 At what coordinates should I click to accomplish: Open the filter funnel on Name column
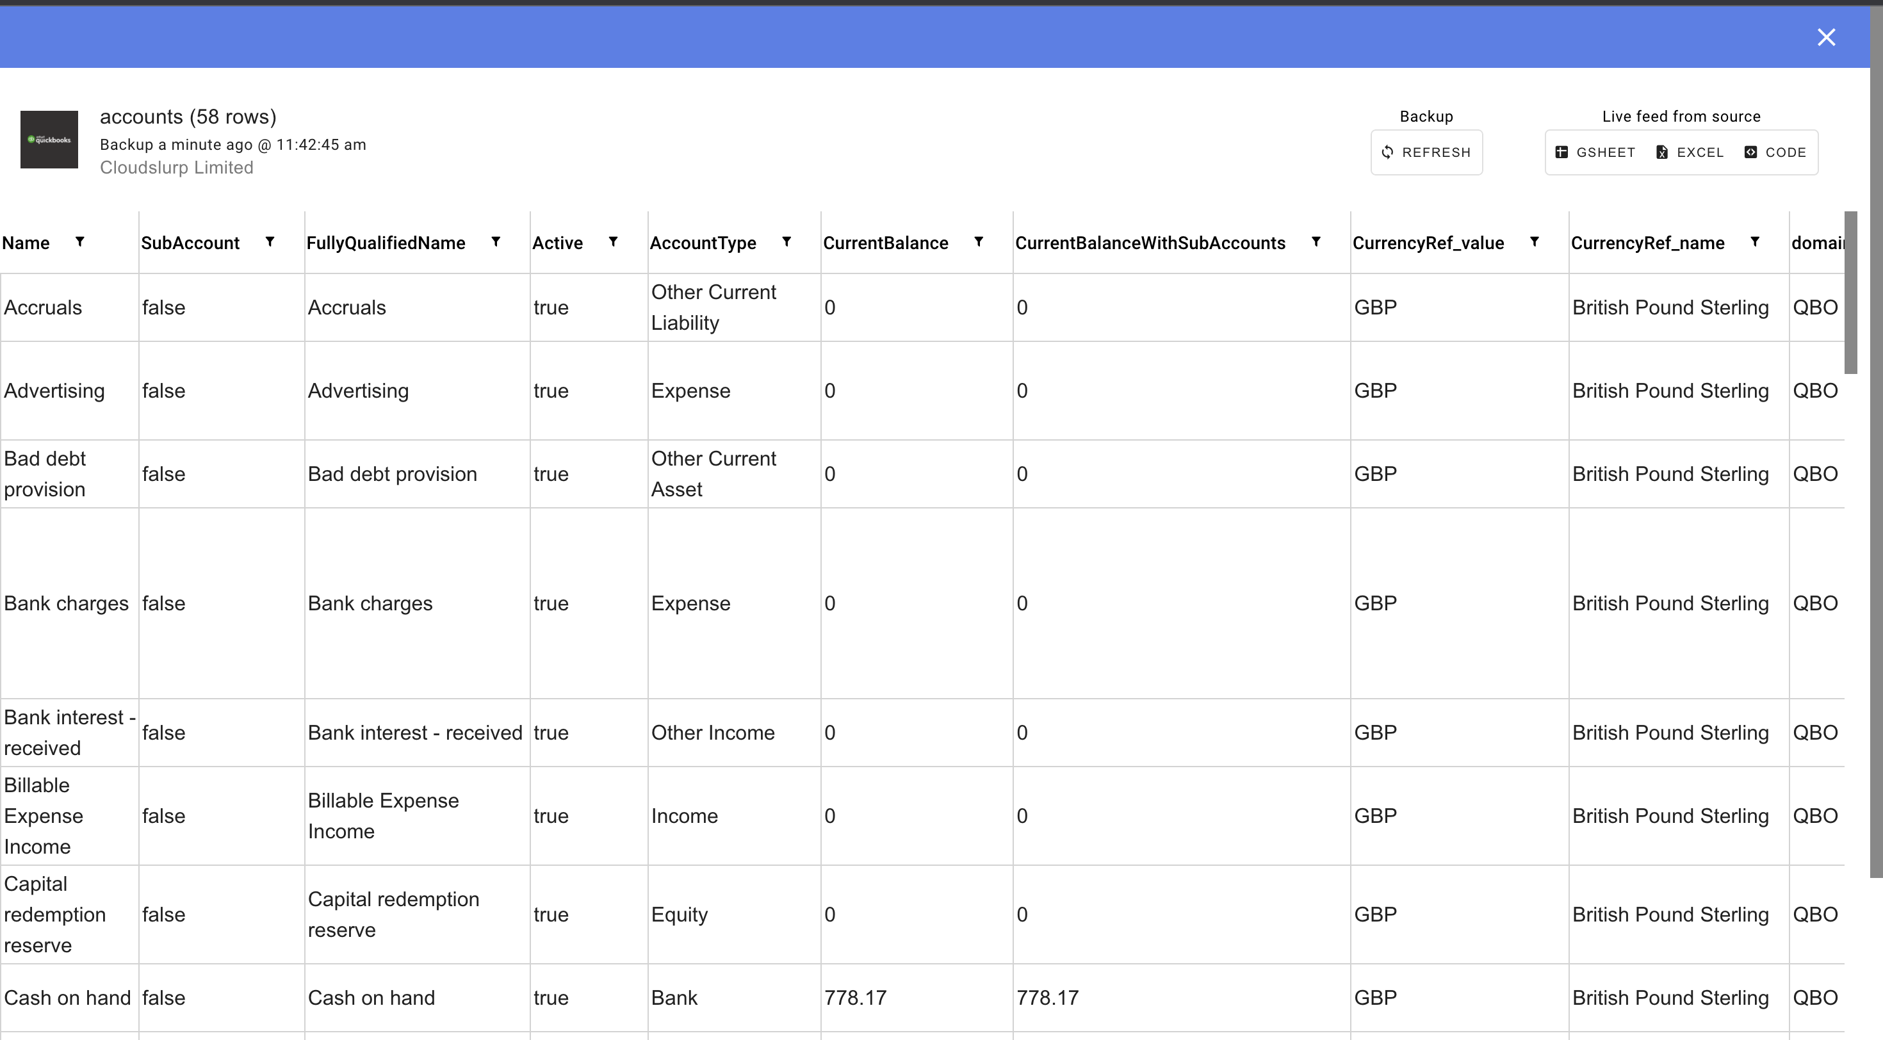coord(81,242)
